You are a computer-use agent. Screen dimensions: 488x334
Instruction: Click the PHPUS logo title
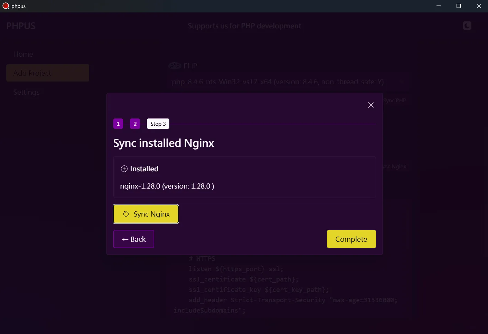coord(21,26)
